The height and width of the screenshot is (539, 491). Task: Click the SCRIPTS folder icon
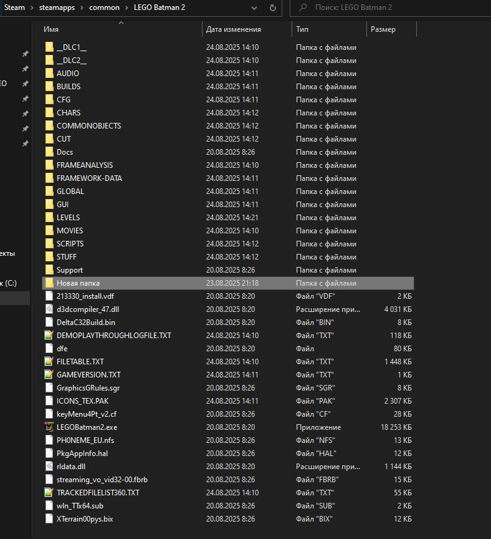point(49,244)
